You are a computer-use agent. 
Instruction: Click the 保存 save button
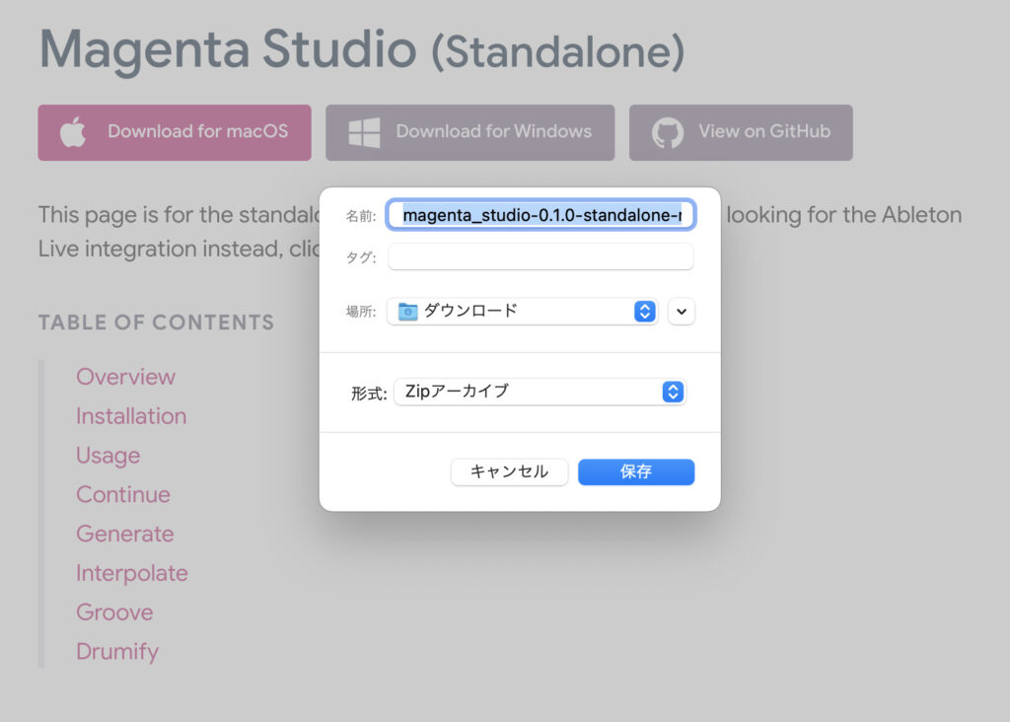click(x=636, y=471)
